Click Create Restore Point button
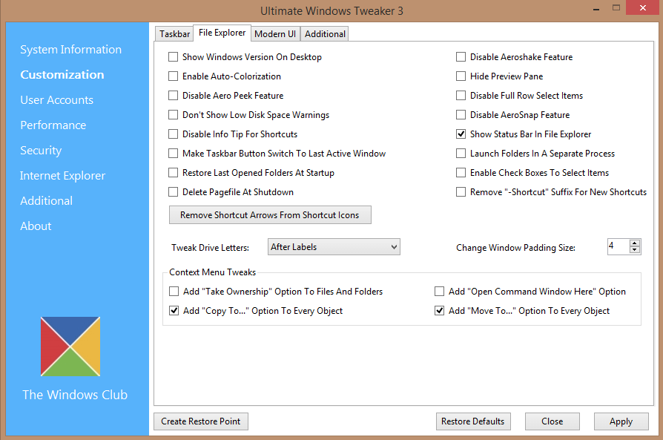The height and width of the screenshot is (440, 663). point(201,421)
